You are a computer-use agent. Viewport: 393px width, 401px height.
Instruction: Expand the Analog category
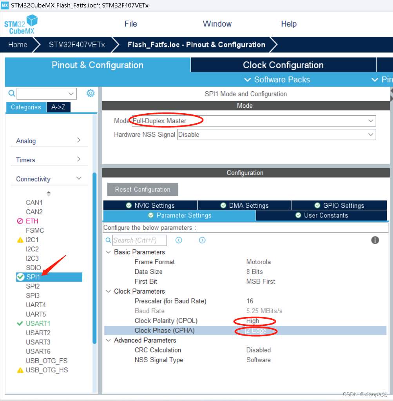(x=49, y=141)
